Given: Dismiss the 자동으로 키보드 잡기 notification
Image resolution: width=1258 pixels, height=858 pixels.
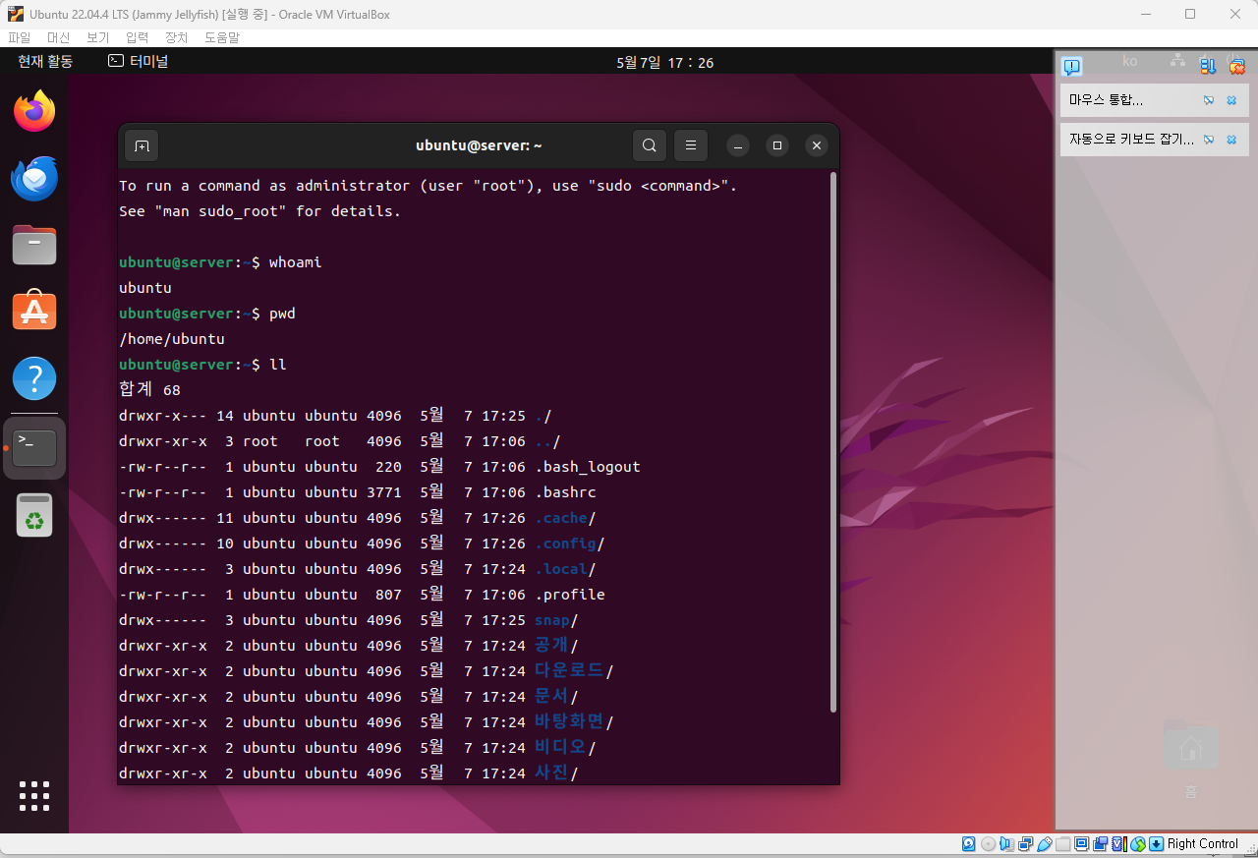Looking at the screenshot, I should [1231, 140].
